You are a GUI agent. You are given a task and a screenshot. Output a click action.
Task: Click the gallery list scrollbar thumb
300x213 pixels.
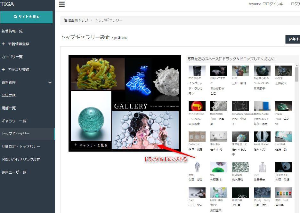(x=296, y=75)
